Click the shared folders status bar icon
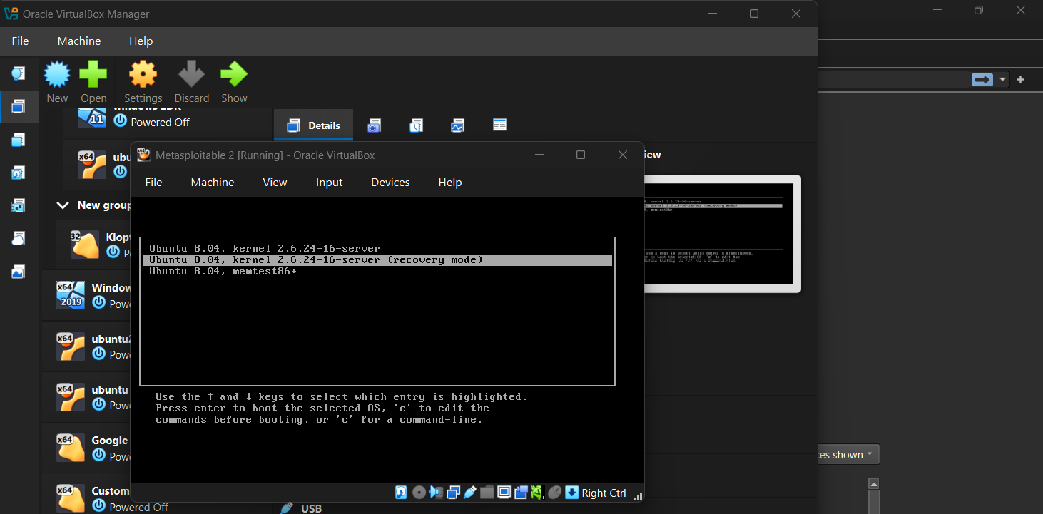Viewport: 1043px width, 514px height. pyautogui.click(x=487, y=493)
